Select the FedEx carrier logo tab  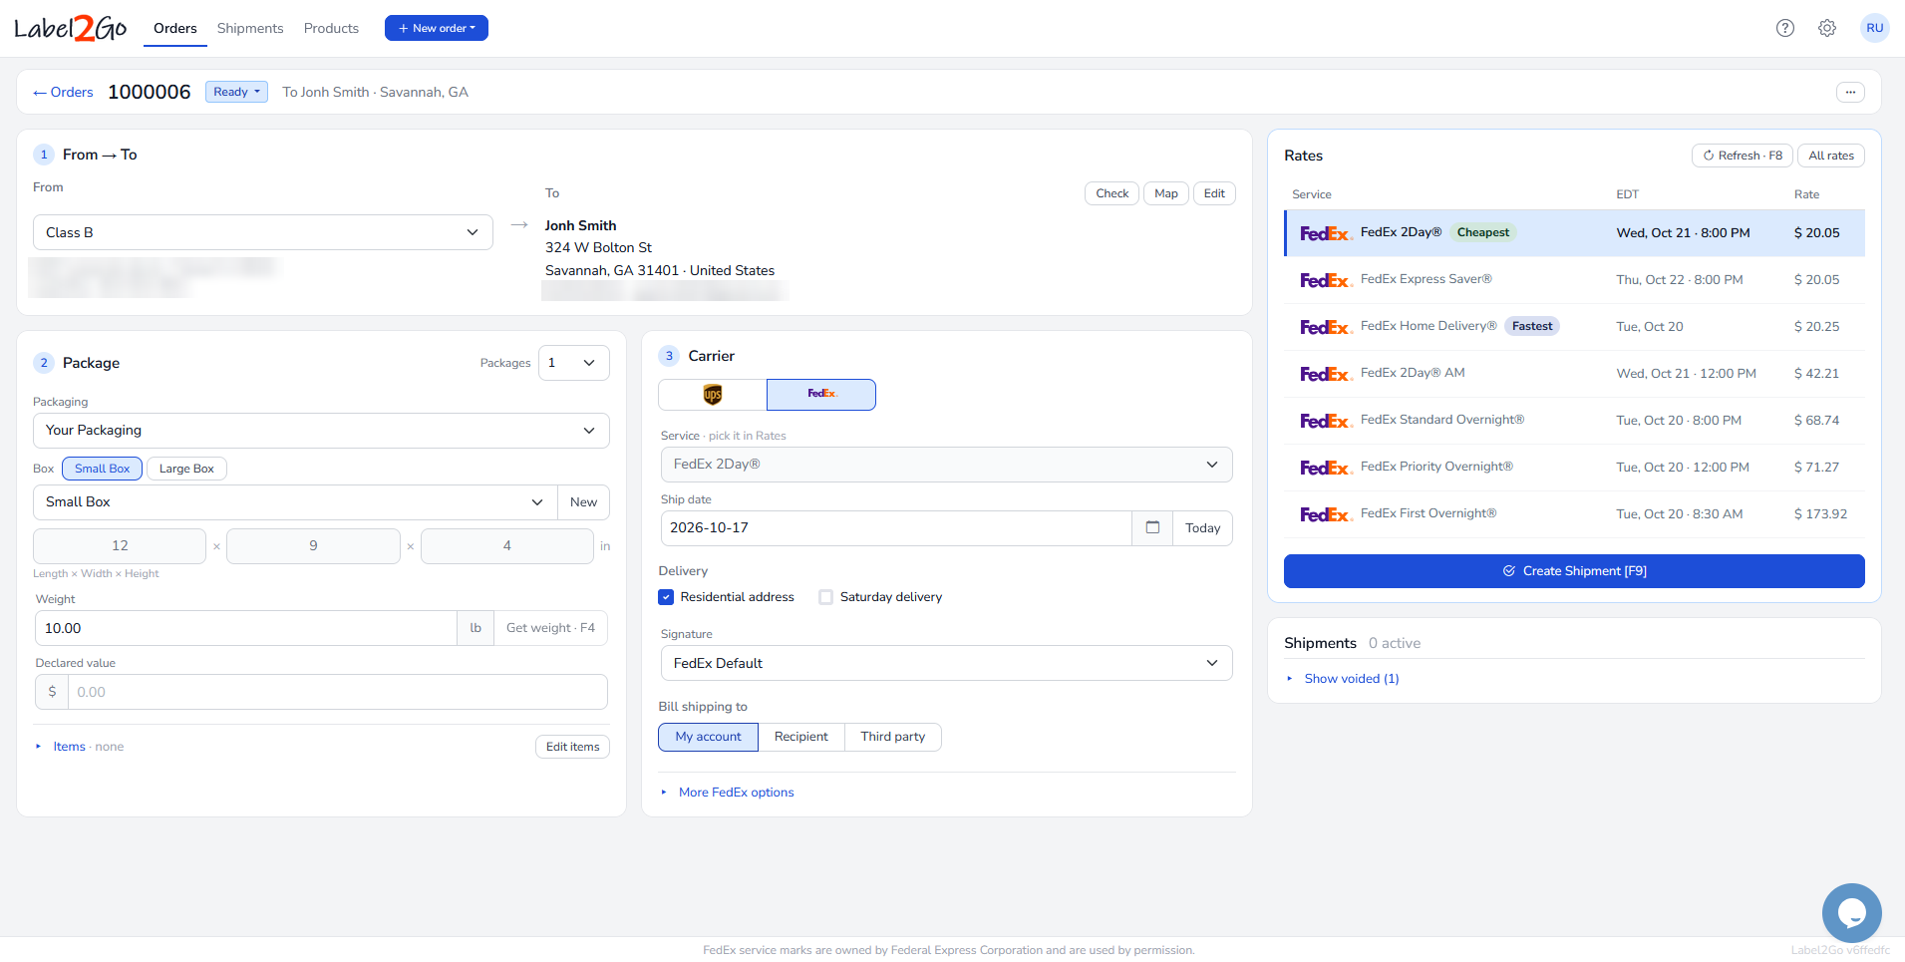click(821, 395)
